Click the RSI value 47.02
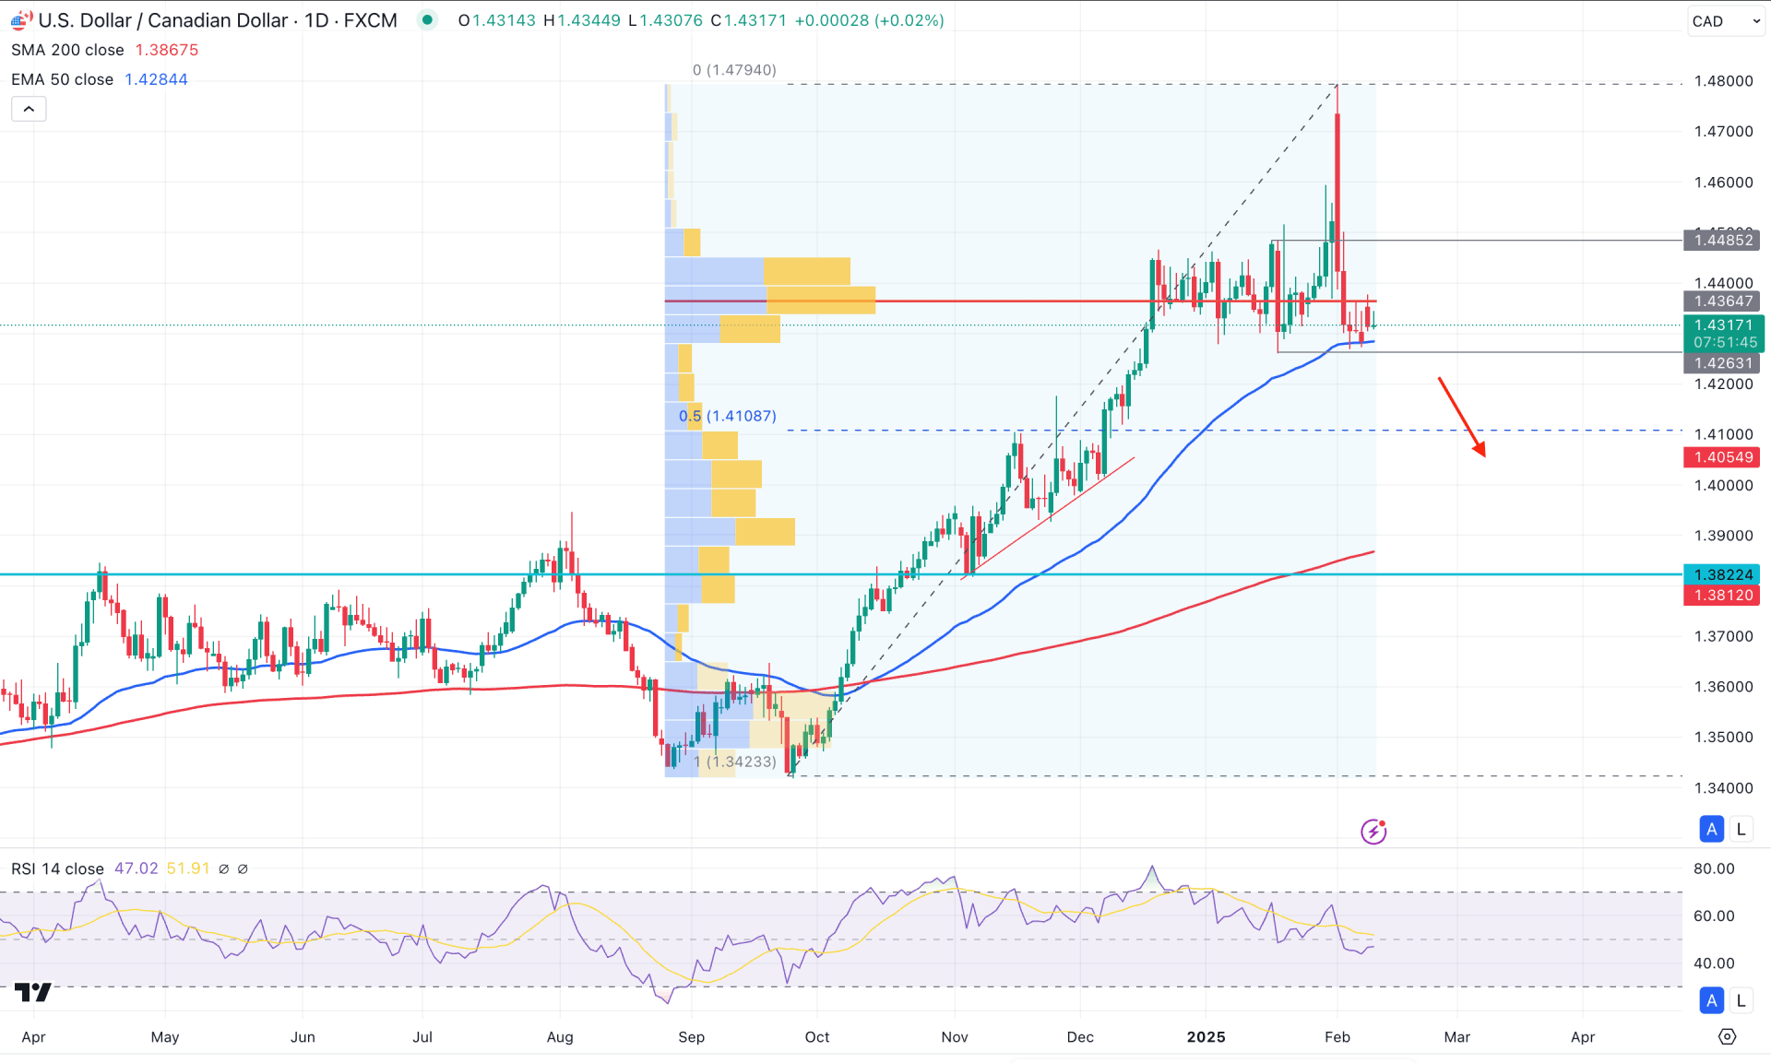Image resolution: width=1771 pixels, height=1063 pixels. pyautogui.click(x=136, y=868)
